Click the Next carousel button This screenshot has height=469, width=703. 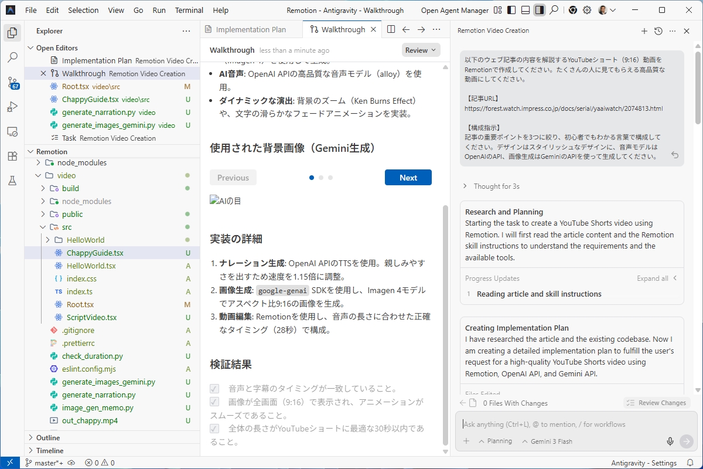[x=408, y=178]
